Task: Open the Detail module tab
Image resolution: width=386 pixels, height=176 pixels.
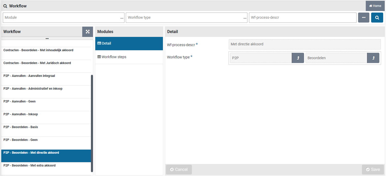Action: (129, 44)
